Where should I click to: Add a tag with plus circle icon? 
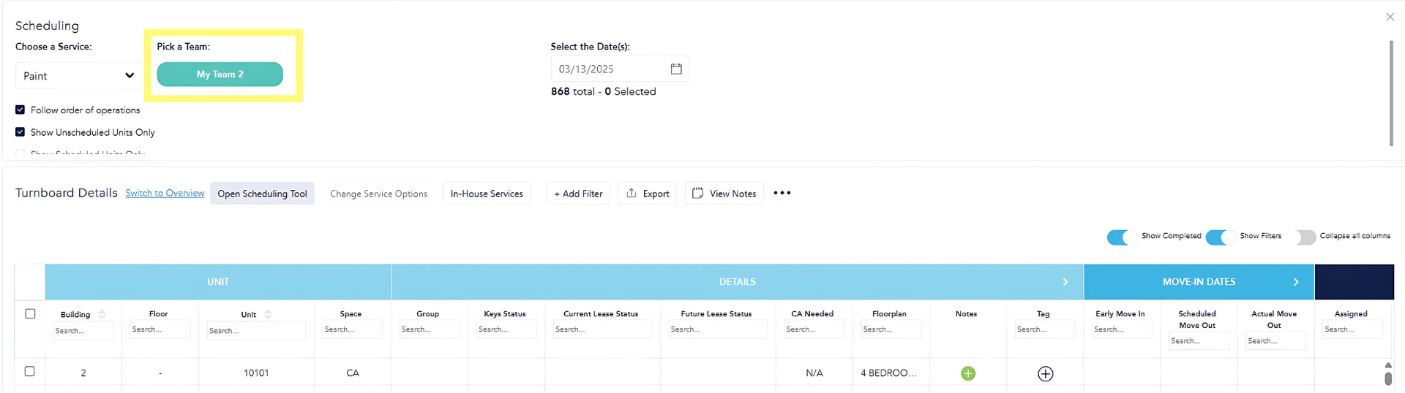pos(1045,373)
